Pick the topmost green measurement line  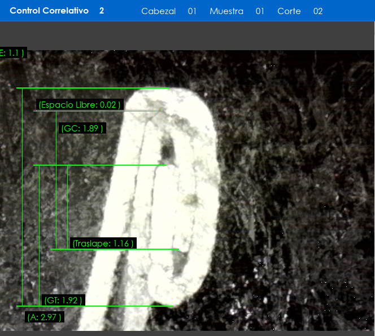pyautogui.click(x=90, y=88)
